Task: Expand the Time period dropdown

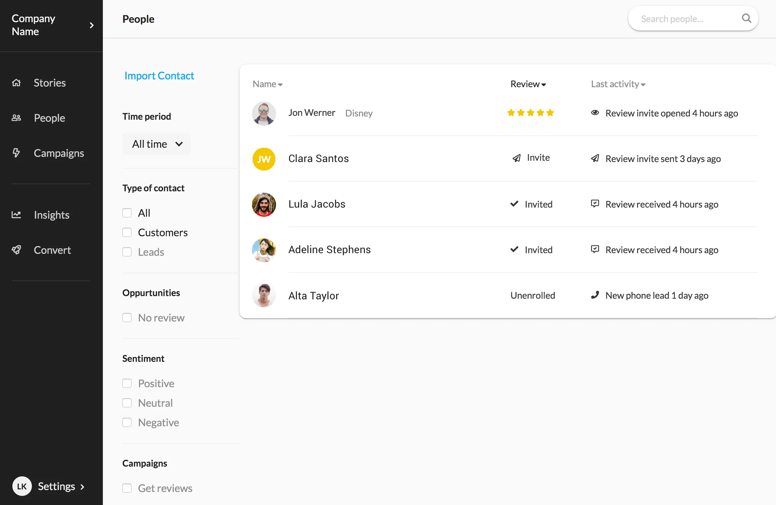Action: (157, 143)
